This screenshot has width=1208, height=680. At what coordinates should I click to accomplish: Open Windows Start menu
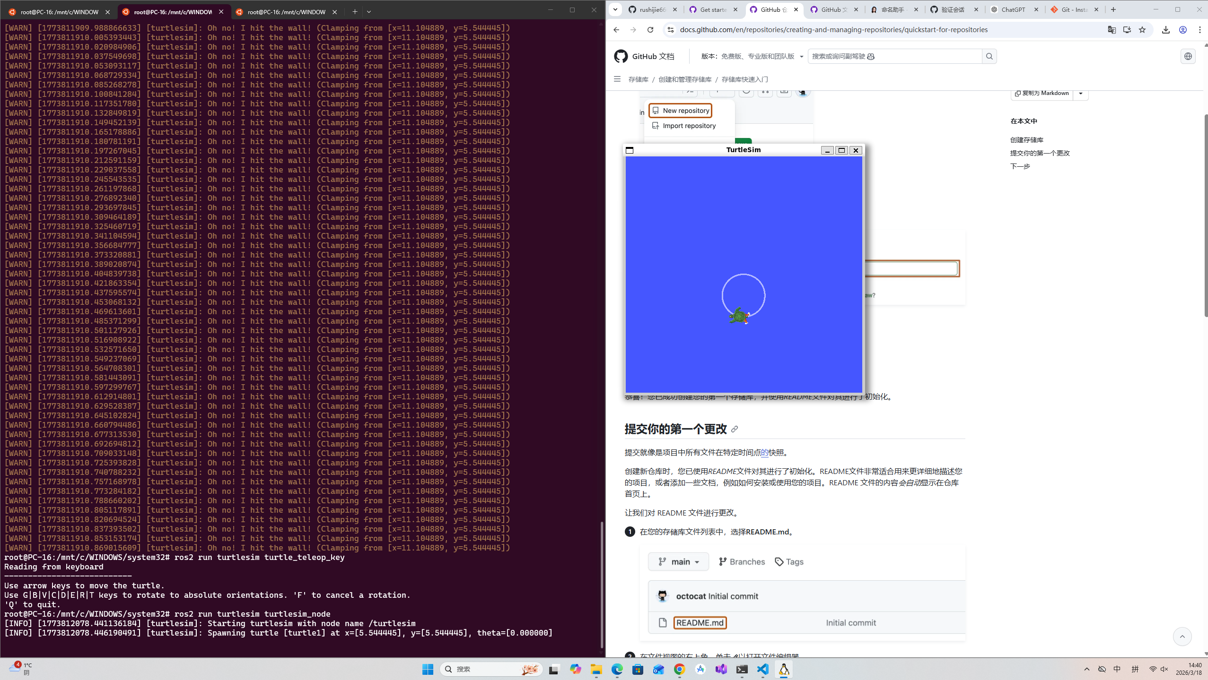(x=428, y=669)
